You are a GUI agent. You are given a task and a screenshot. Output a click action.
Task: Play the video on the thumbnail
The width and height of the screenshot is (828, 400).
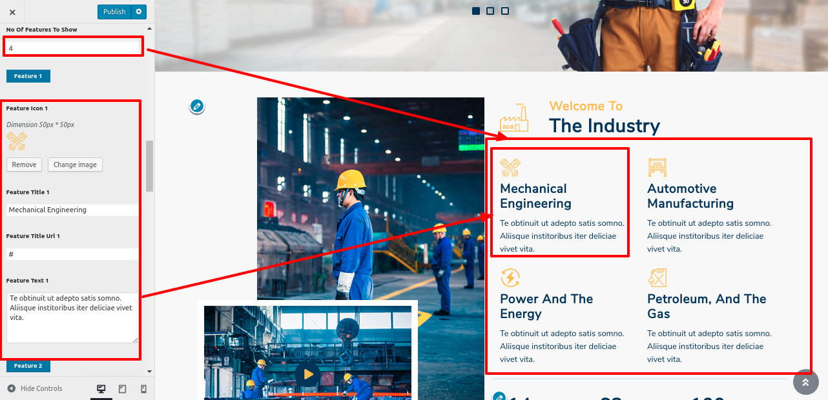(308, 374)
